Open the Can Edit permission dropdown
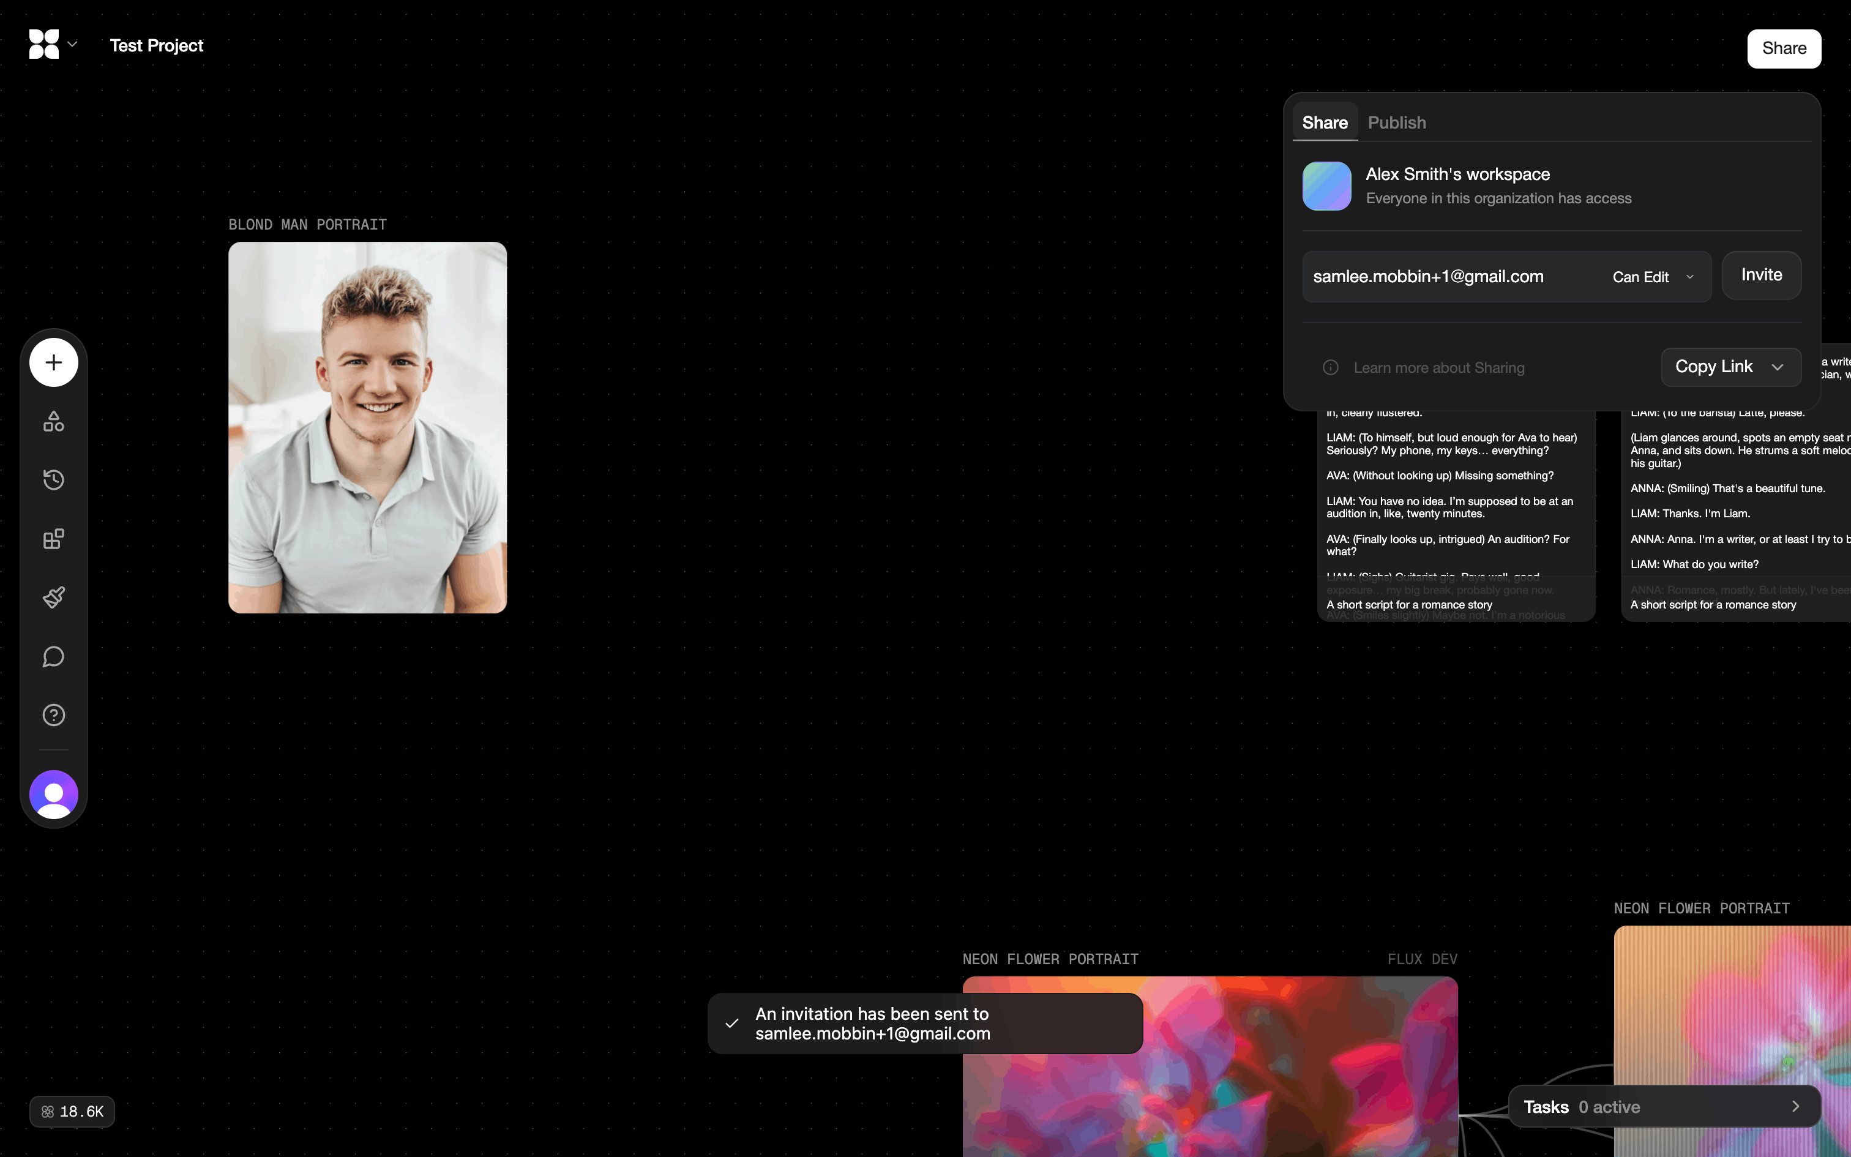Viewport: 1851px width, 1157px height. [1652, 277]
